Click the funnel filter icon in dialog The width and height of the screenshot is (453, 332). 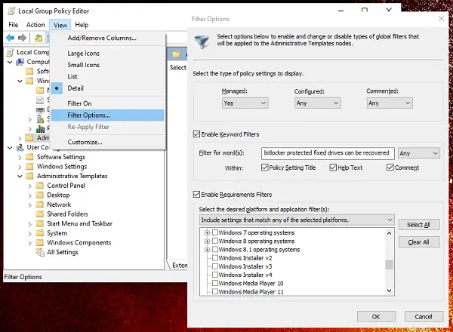[x=202, y=41]
